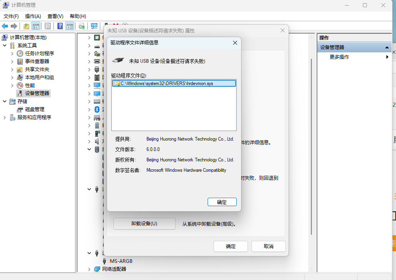Click 取消 in the properties dialog
This screenshot has width=396, height=280.
pyautogui.click(x=268, y=246)
